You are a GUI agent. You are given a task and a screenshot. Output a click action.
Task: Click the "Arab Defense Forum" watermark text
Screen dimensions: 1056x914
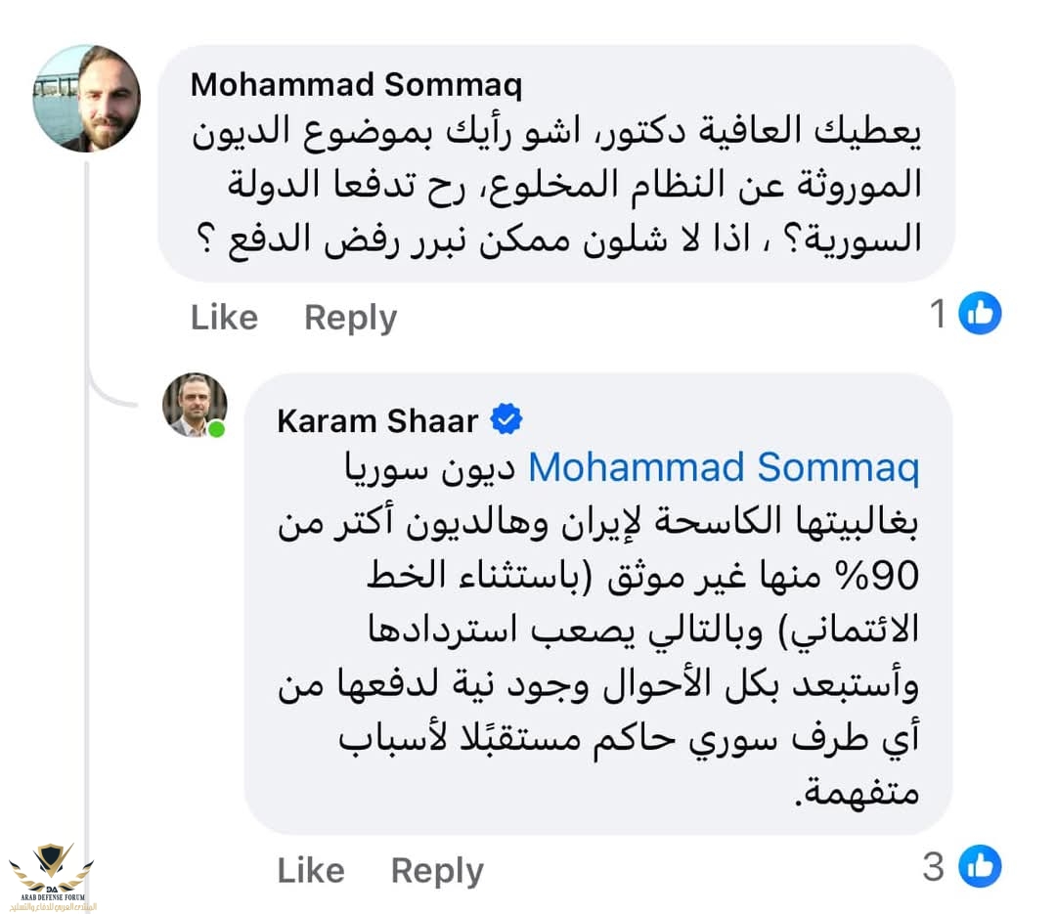pyautogui.click(x=51, y=899)
